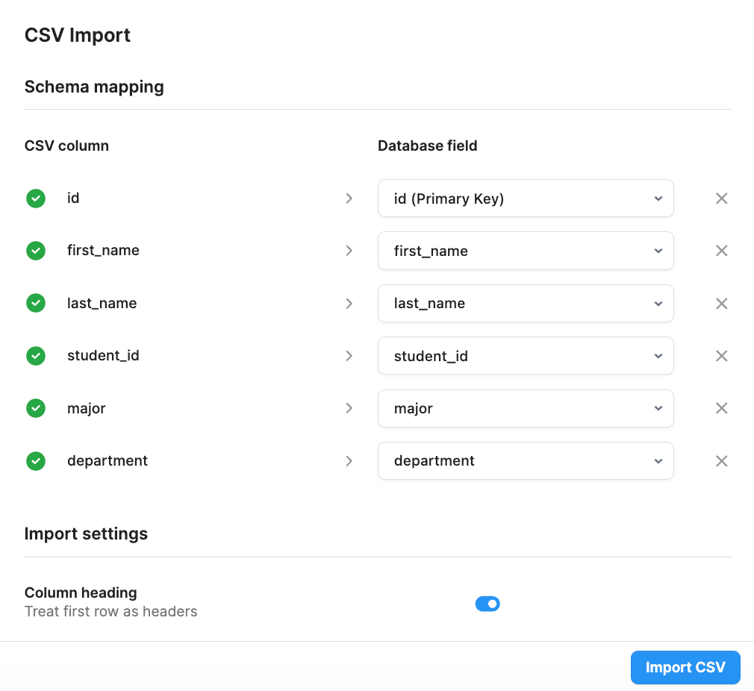Image resolution: width=754 pixels, height=691 pixels.
Task: Open the id (Primary Key) dropdown
Action: (526, 198)
